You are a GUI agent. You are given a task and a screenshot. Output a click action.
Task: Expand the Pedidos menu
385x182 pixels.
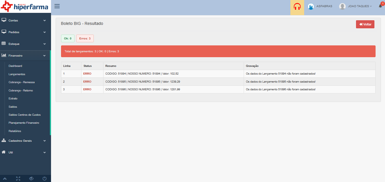pyautogui.click(x=25, y=32)
